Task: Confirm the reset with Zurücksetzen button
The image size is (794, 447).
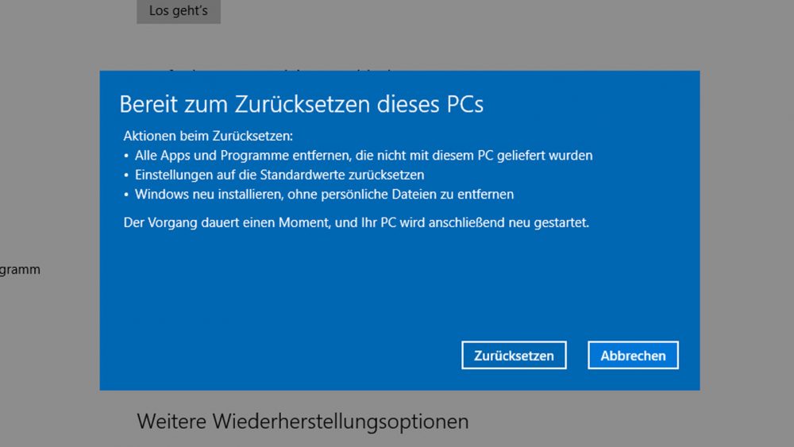Action: coord(514,356)
